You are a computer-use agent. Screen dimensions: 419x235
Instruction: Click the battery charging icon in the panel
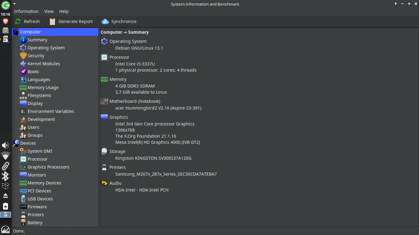click(x=6, y=206)
